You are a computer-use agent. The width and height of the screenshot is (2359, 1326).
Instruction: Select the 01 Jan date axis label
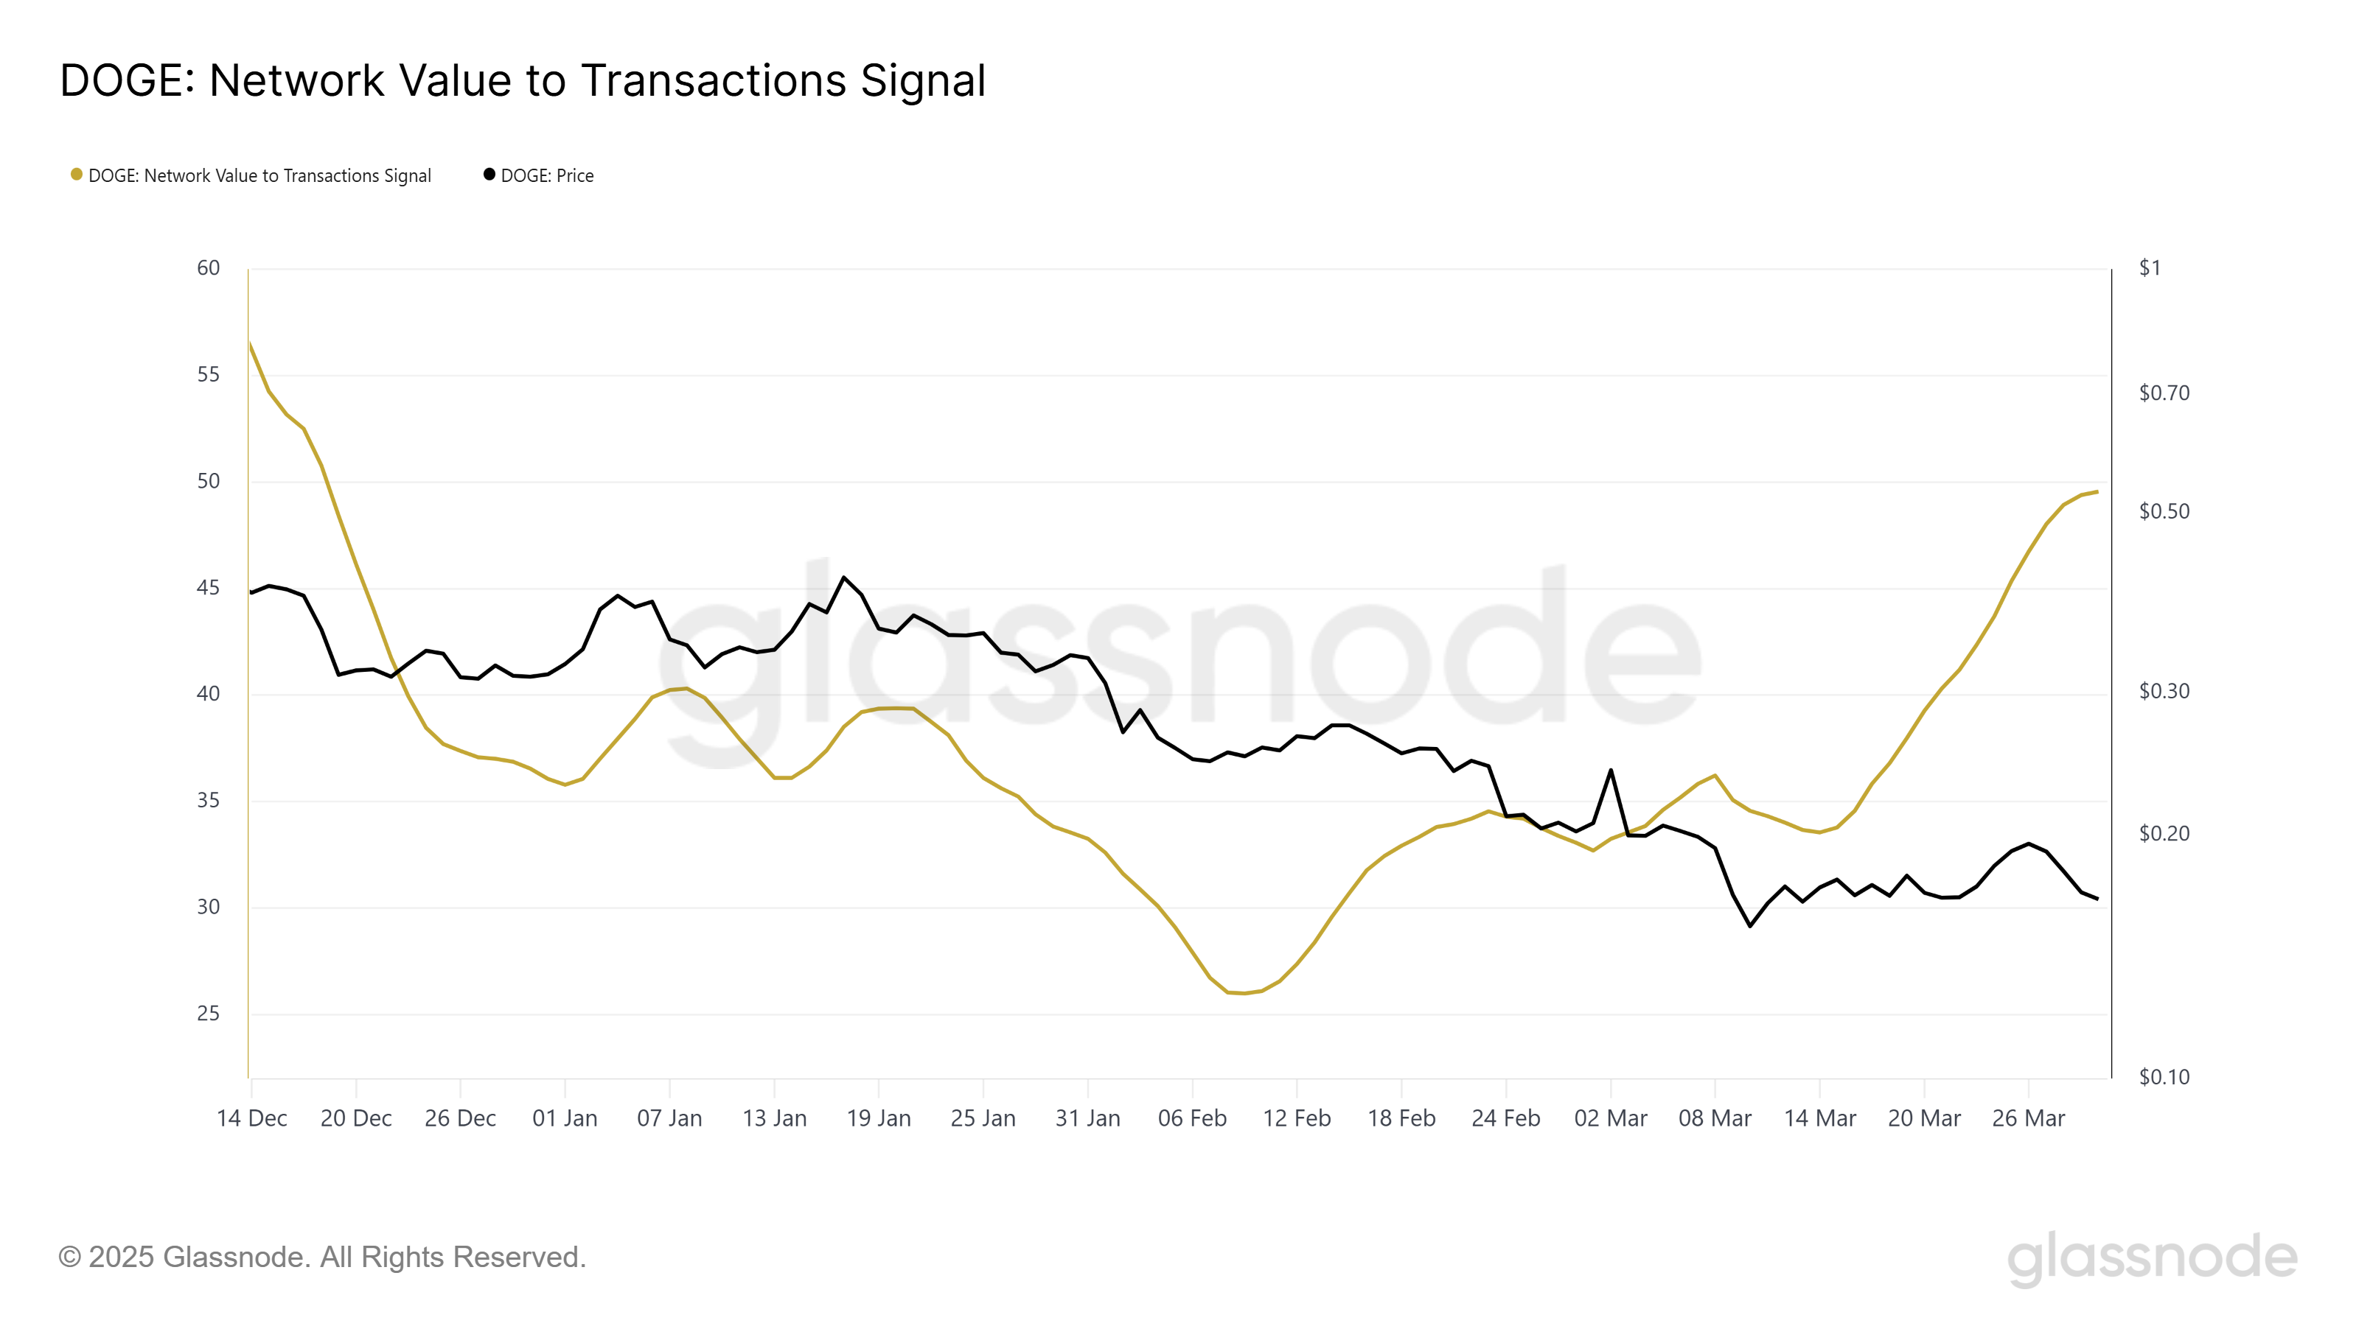pos(565,1118)
